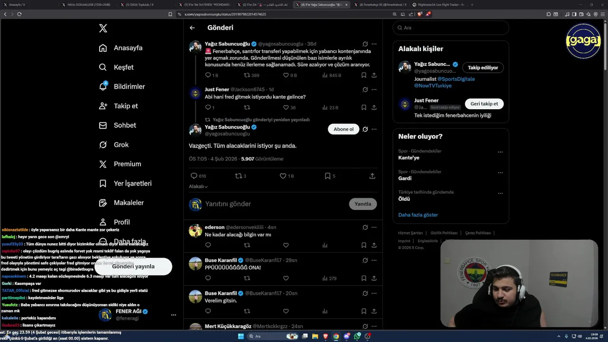Image resolution: width=608 pixels, height=342 pixels.
Task: Repost the main post with 3 reposts
Action: point(241,176)
